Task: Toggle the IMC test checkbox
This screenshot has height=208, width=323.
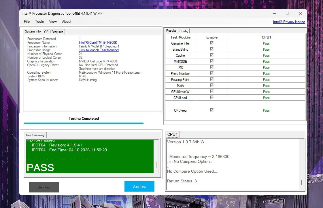Action: click(x=211, y=67)
